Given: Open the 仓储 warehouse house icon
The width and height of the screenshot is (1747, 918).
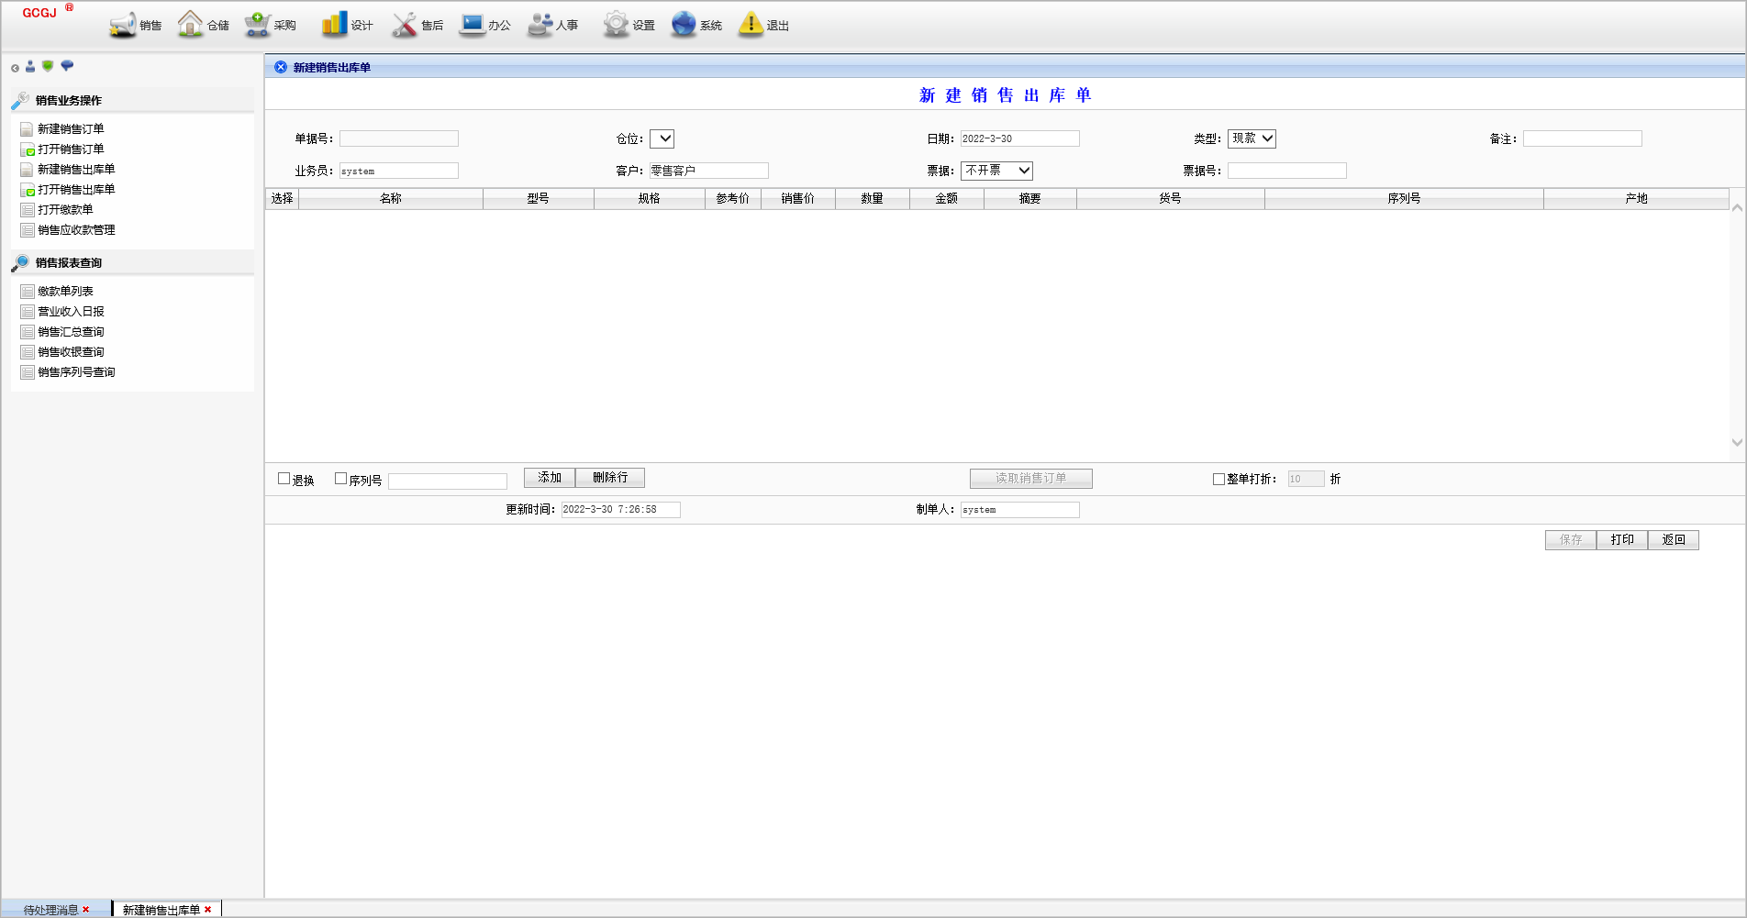Looking at the screenshot, I should point(190,24).
